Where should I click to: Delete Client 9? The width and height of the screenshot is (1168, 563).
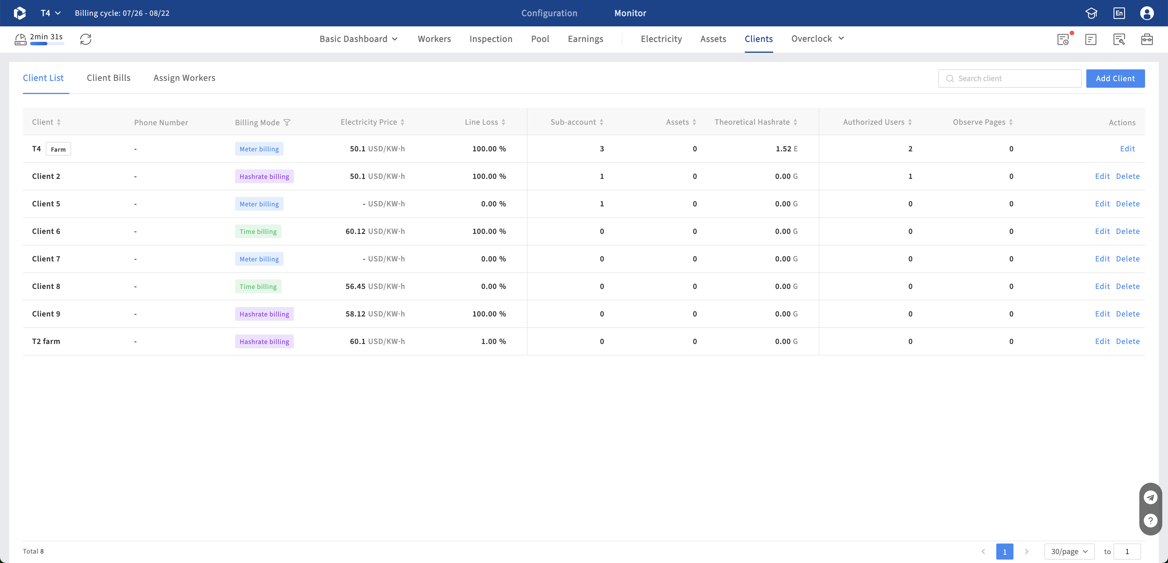pos(1128,314)
